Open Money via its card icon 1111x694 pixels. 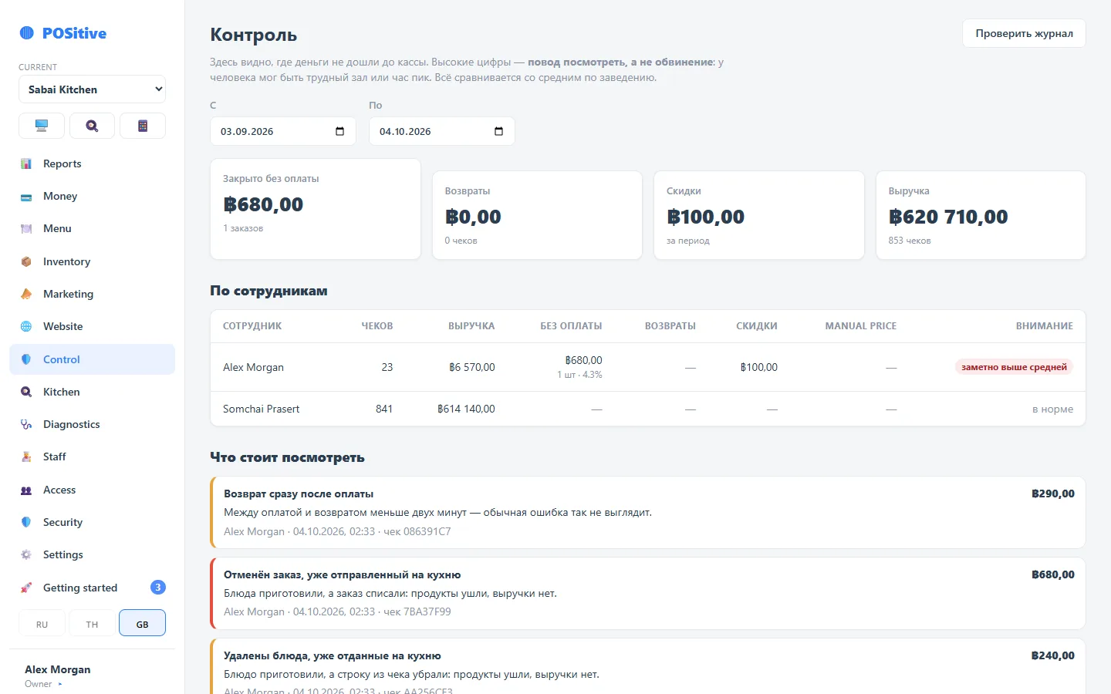coord(26,197)
